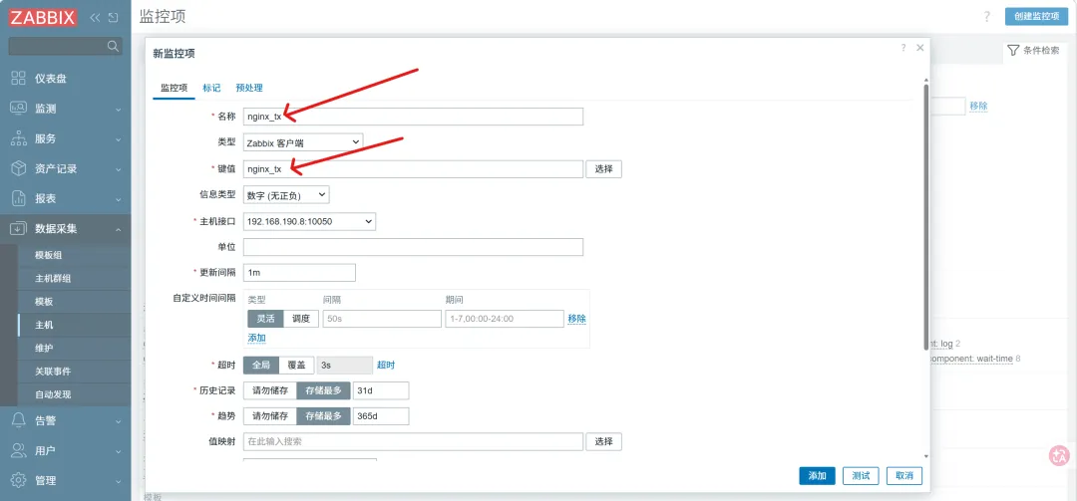This screenshot has width=1077, height=501.
Task: Click the sidebar hide/kiosk icon beside the logo
Action: (114, 17)
